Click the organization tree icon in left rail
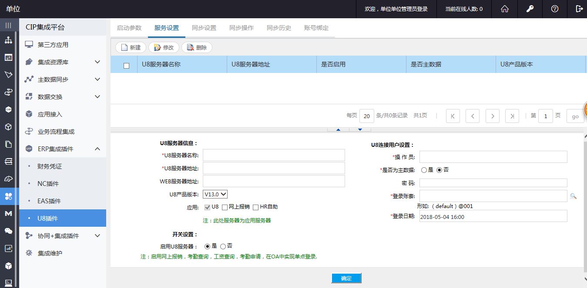The width and height of the screenshot is (587, 288). click(x=8, y=40)
